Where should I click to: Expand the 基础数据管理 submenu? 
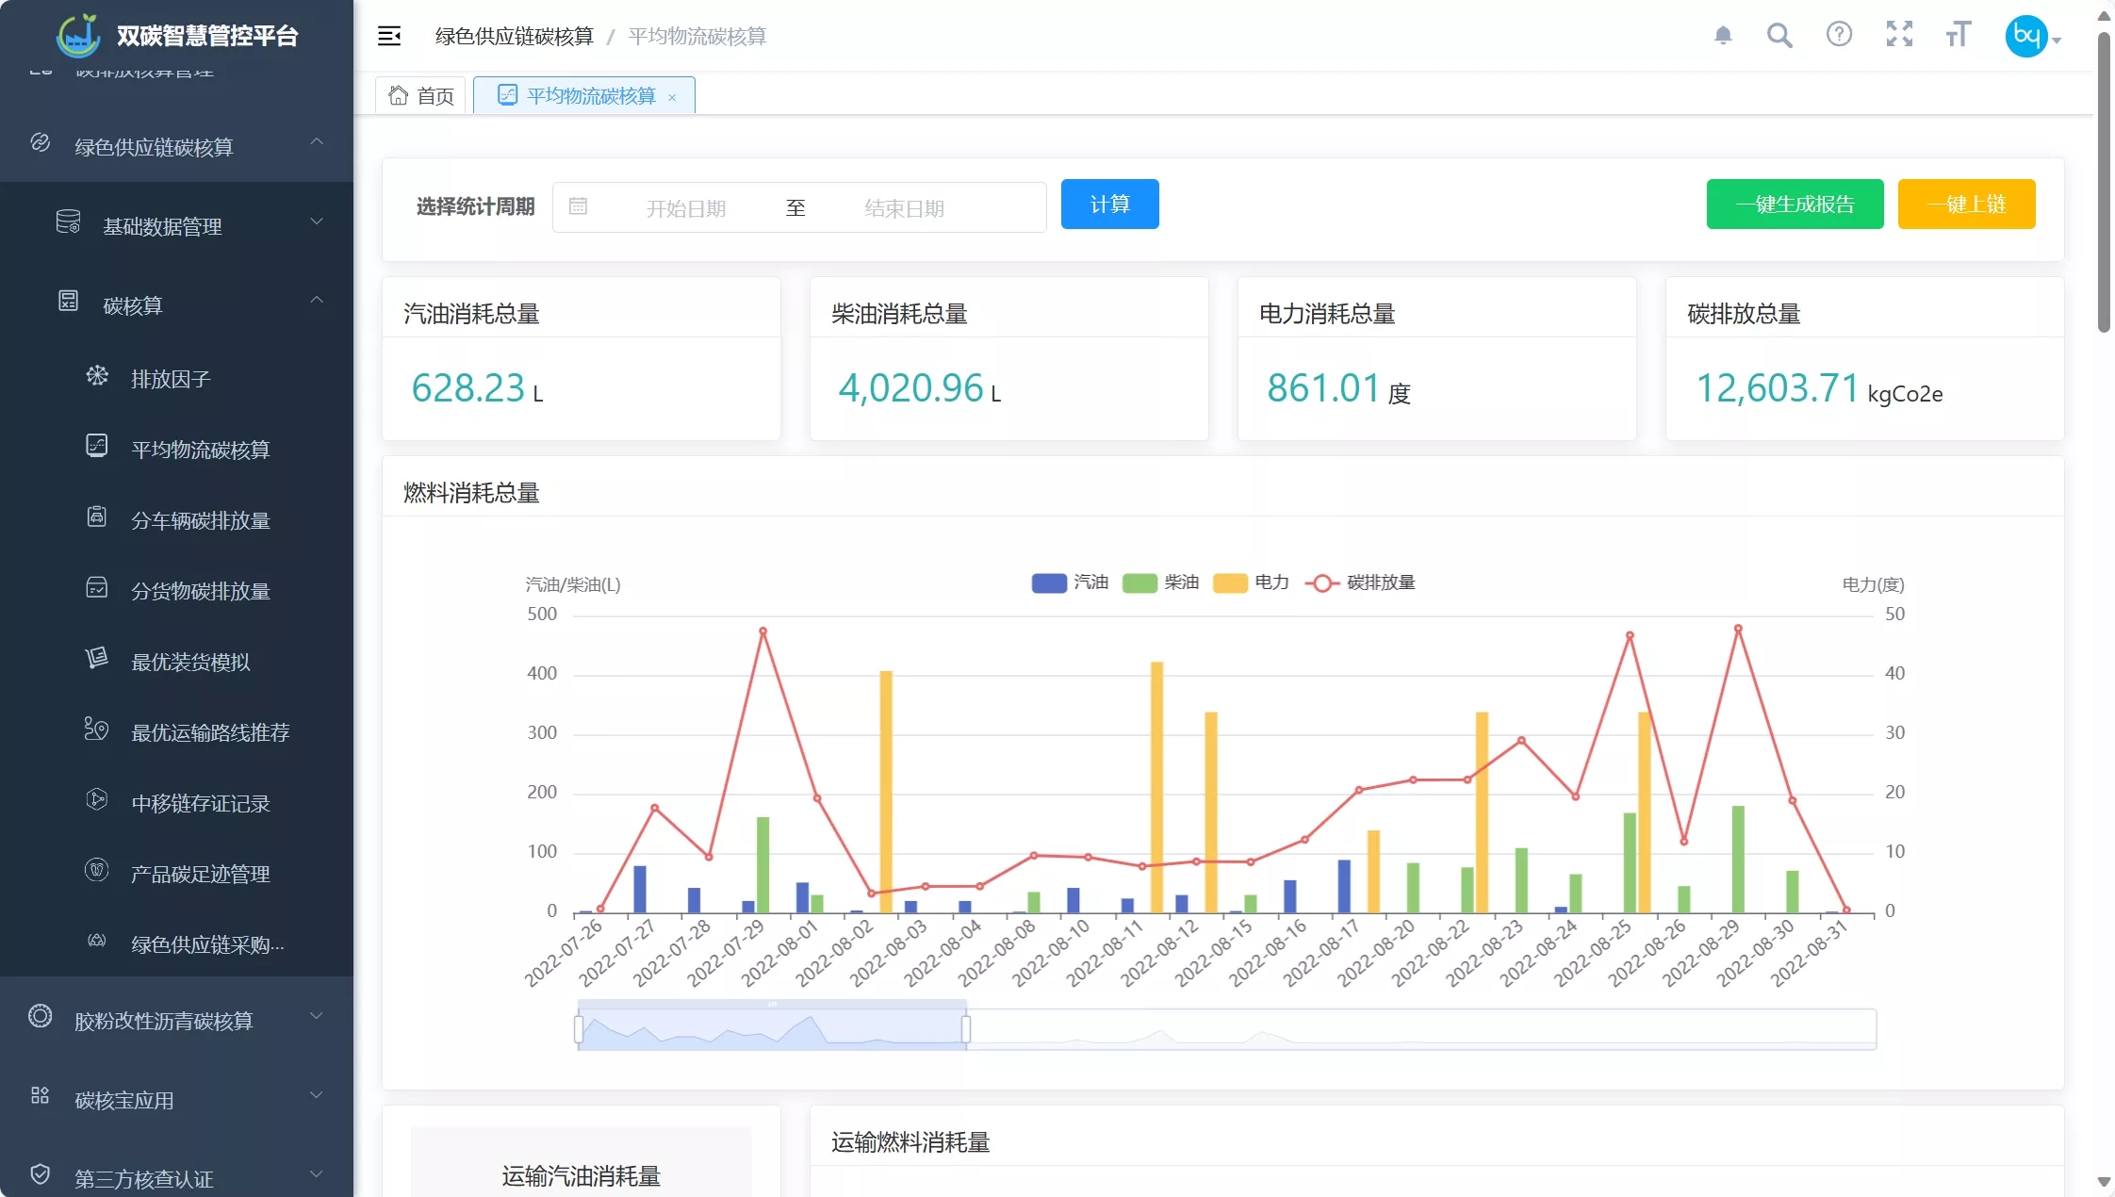pos(317,221)
